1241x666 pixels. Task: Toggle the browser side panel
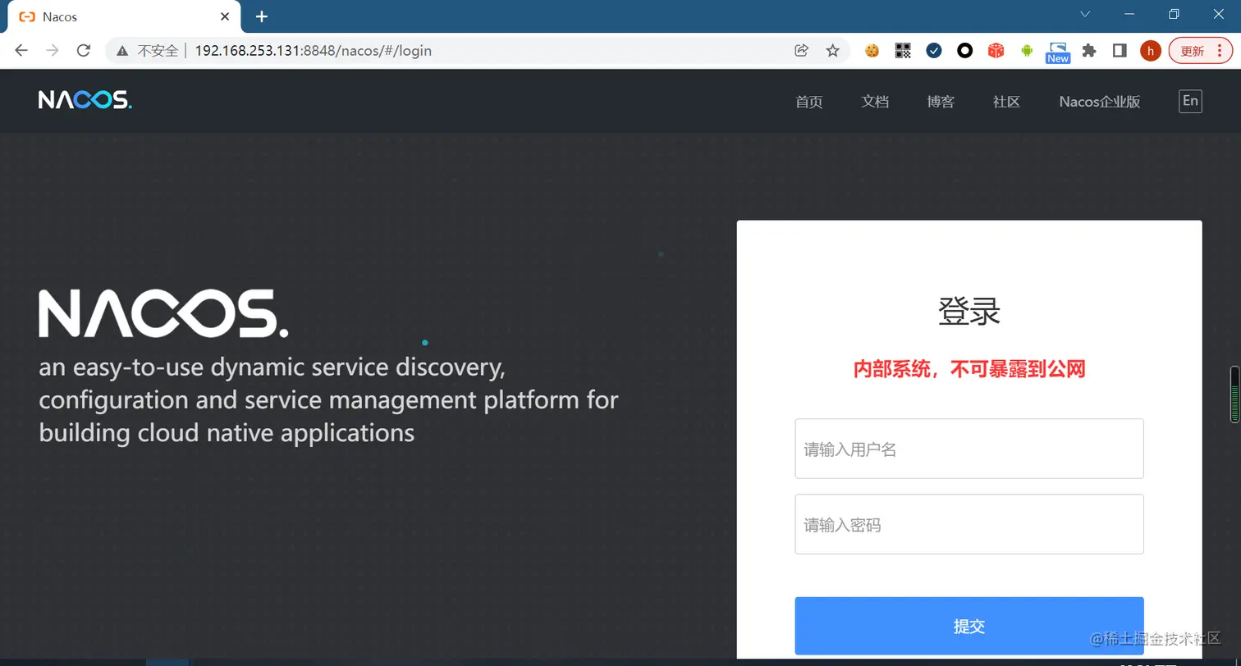1120,51
